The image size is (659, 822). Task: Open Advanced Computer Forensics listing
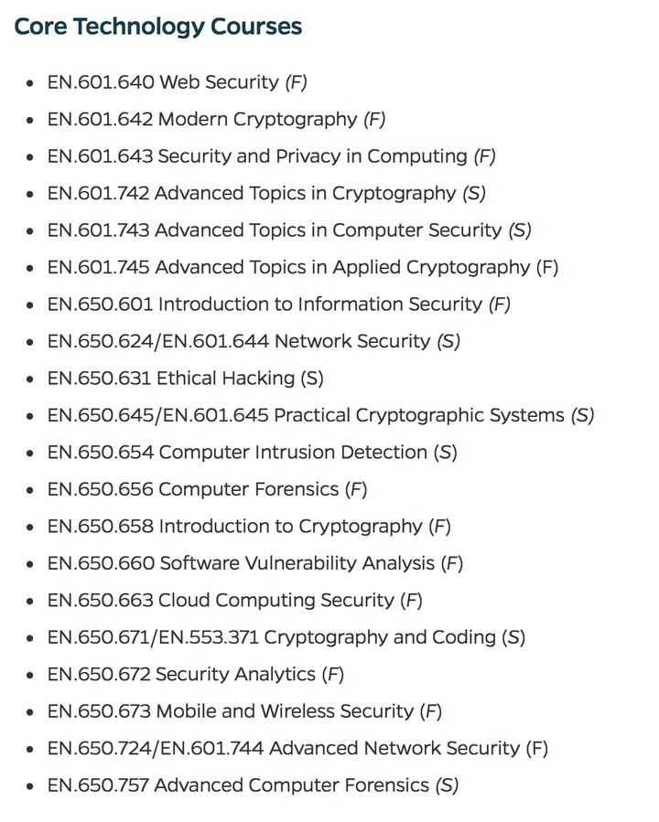pos(253,785)
